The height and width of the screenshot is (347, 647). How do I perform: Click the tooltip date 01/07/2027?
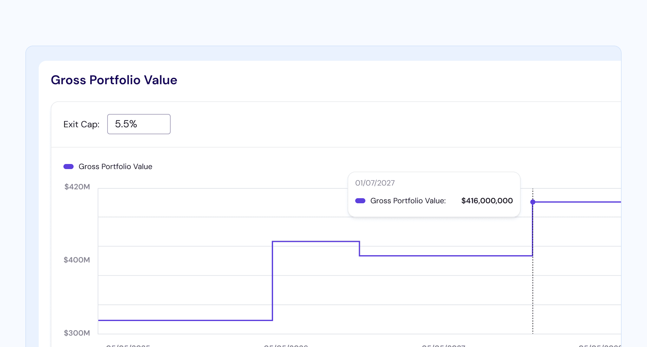click(x=375, y=183)
